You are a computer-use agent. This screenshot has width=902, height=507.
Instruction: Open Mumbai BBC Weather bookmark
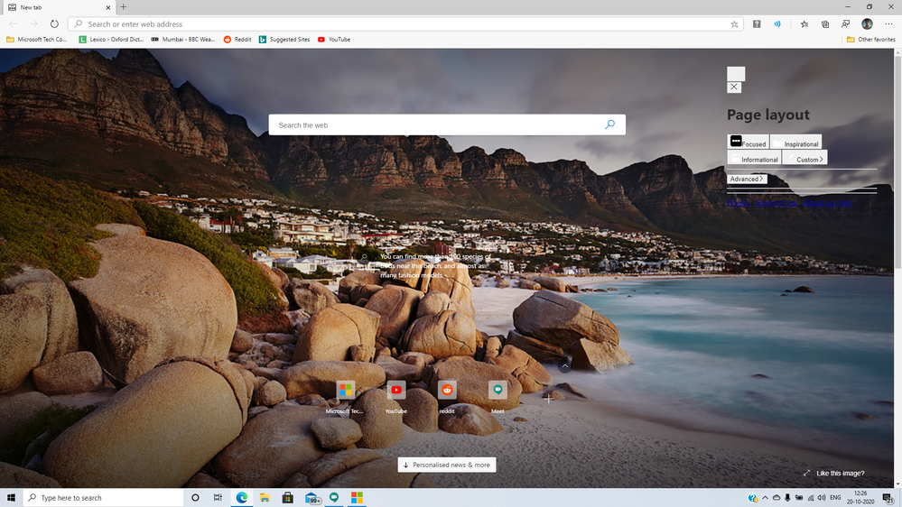[x=182, y=40]
